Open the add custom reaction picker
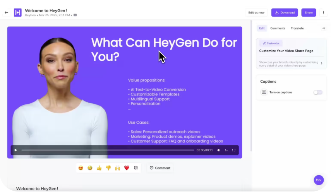331x193 pixels. pyautogui.click(x=136, y=168)
